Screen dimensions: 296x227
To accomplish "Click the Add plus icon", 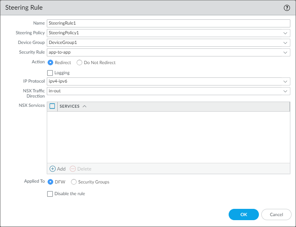I will (x=52, y=169).
